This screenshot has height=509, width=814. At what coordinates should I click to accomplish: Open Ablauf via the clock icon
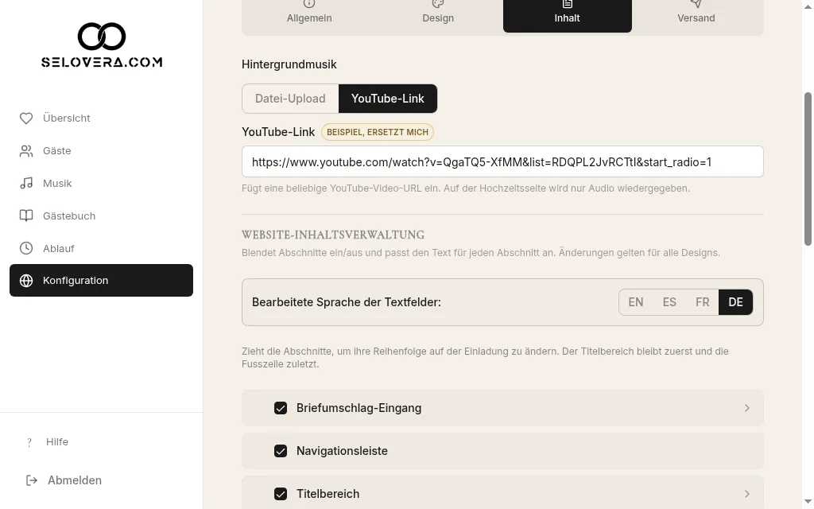26,248
